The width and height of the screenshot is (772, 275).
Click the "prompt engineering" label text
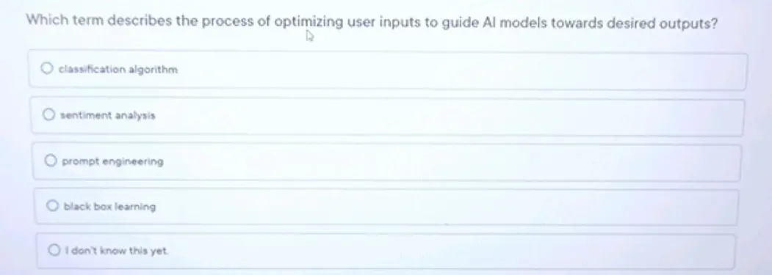point(112,161)
